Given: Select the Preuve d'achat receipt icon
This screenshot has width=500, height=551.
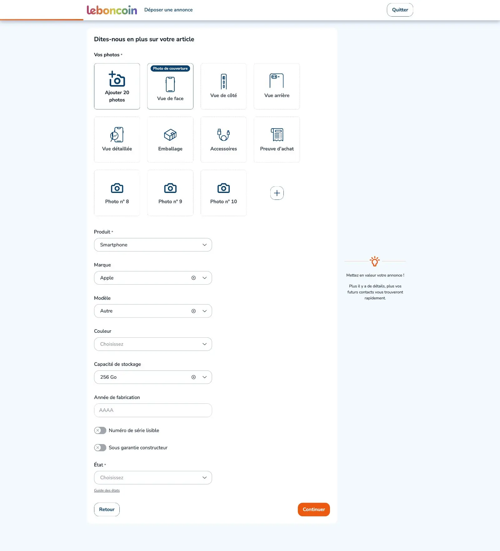Looking at the screenshot, I should click(x=277, y=135).
